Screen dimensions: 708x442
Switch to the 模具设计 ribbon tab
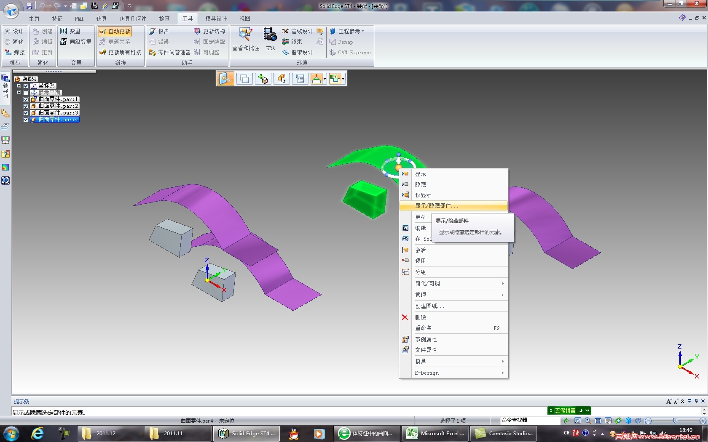[216, 19]
